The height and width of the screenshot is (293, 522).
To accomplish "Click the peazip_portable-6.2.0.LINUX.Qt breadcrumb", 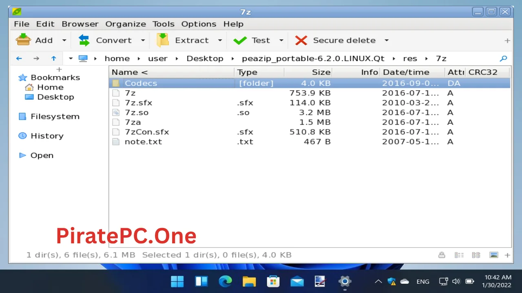I will pyautogui.click(x=313, y=59).
